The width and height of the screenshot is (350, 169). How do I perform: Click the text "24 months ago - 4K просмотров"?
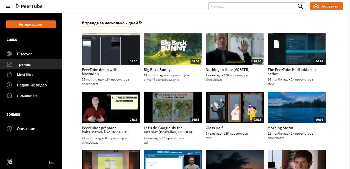coord(167,75)
